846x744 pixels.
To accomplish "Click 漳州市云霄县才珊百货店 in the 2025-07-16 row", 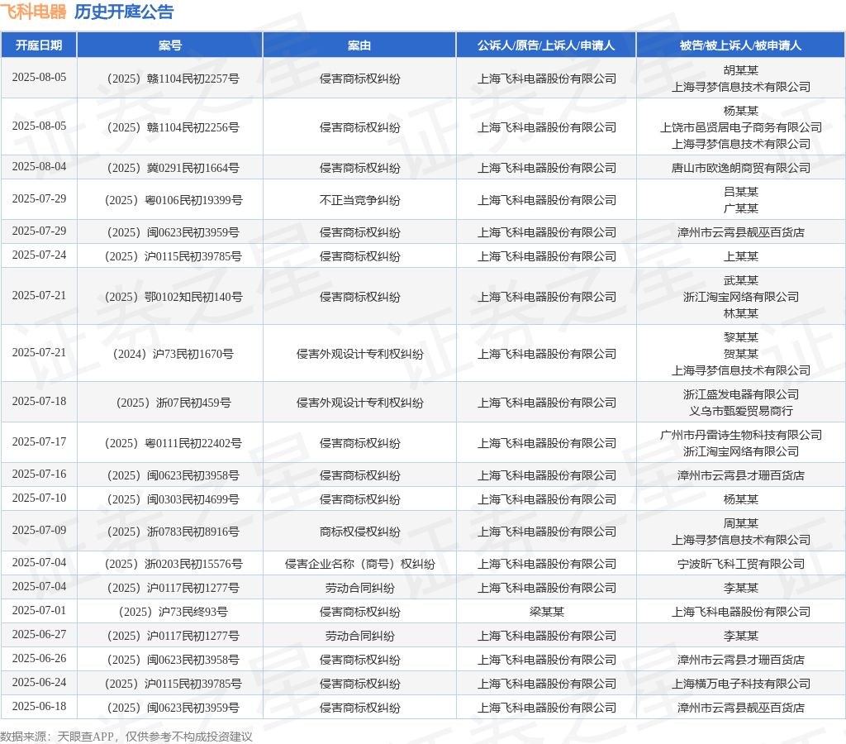I will [x=741, y=475].
